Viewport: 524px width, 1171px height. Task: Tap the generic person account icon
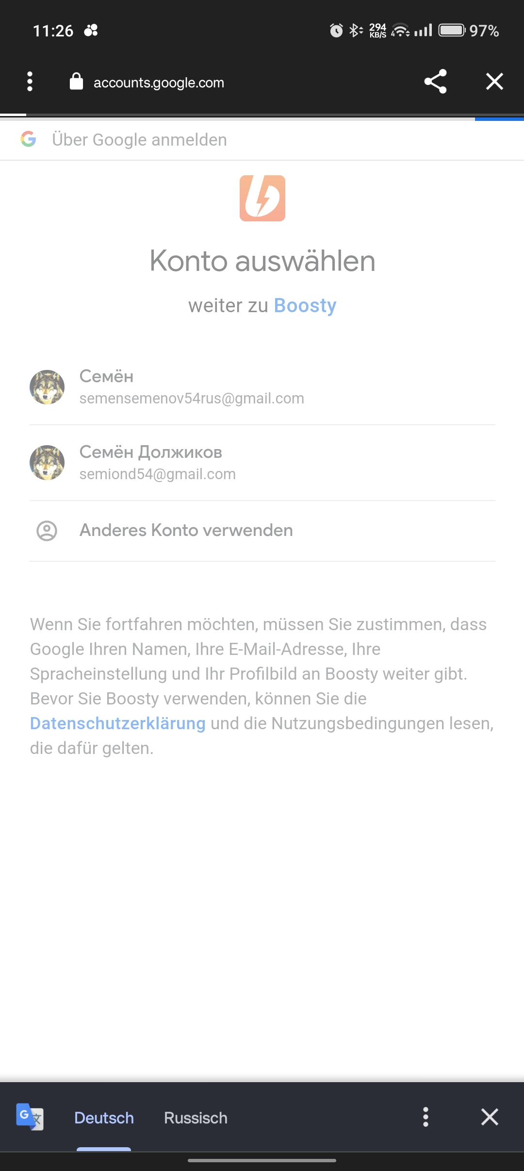(x=47, y=531)
